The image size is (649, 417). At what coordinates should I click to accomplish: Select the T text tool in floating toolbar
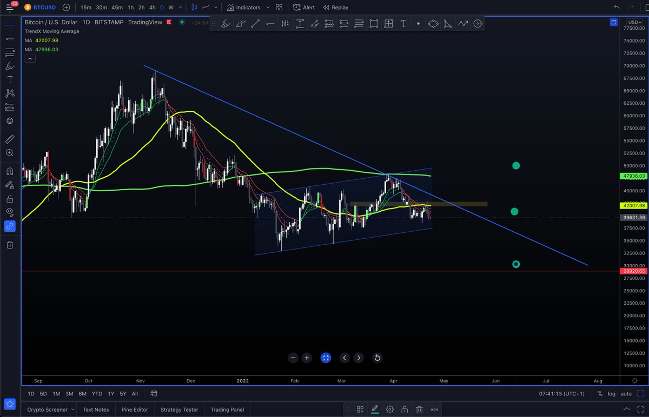pos(403,24)
